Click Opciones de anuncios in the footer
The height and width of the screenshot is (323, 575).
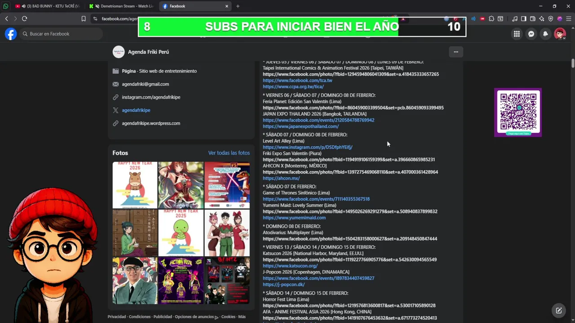195,317
